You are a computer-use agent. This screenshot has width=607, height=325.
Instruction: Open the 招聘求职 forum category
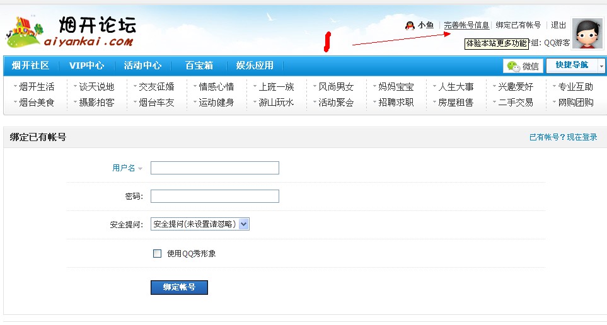click(396, 103)
